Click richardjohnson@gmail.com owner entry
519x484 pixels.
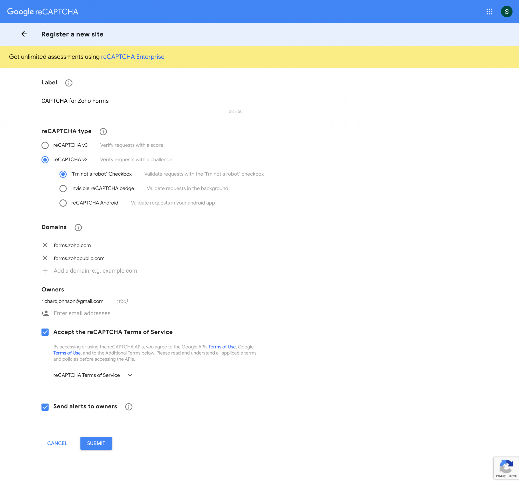pyautogui.click(x=72, y=301)
